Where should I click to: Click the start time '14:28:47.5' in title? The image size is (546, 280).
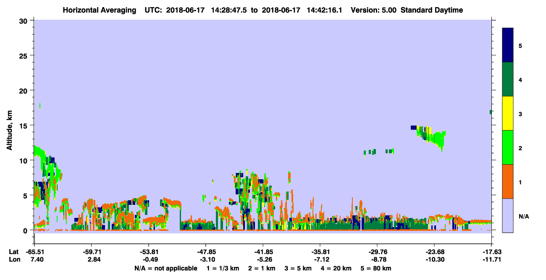[229, 10]
